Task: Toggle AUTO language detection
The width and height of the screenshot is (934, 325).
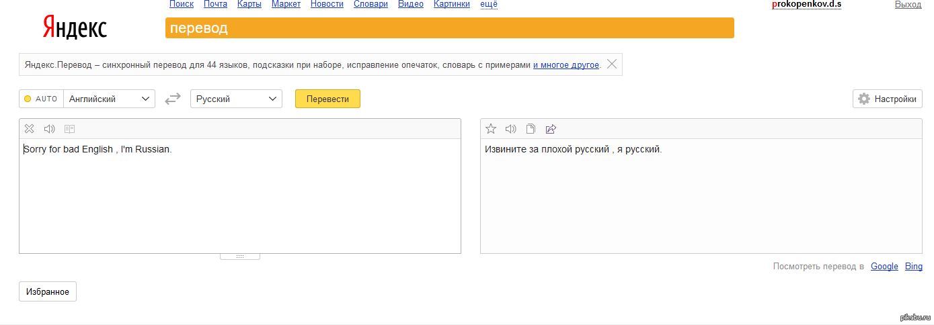Action: pyautogui.click(x=41, y=99)
